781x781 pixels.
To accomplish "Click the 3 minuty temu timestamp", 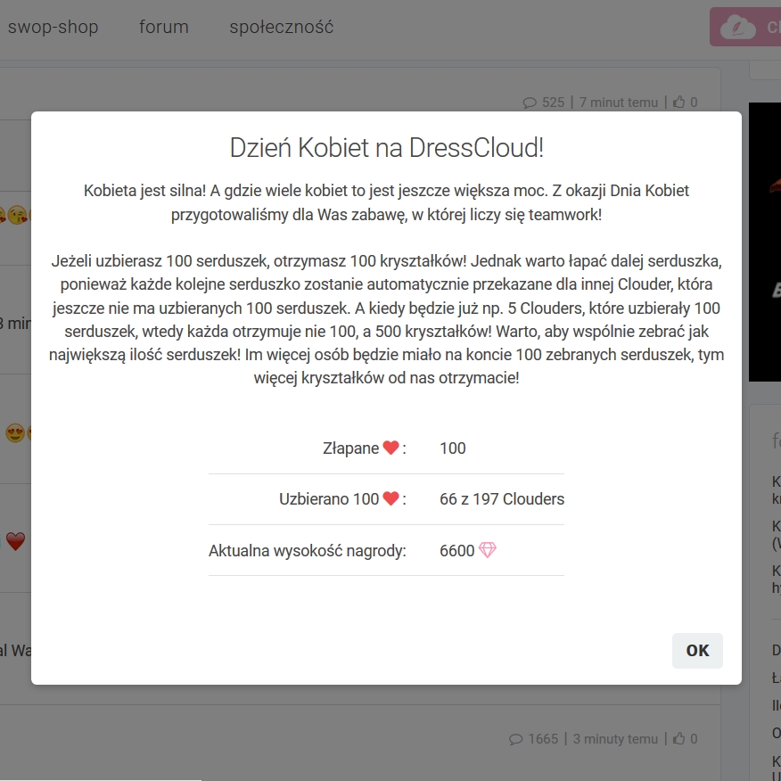I will click(x=615, y=739).
